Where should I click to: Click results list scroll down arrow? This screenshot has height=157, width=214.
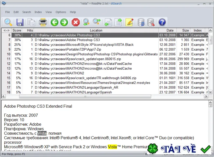[x=210, y=92]
